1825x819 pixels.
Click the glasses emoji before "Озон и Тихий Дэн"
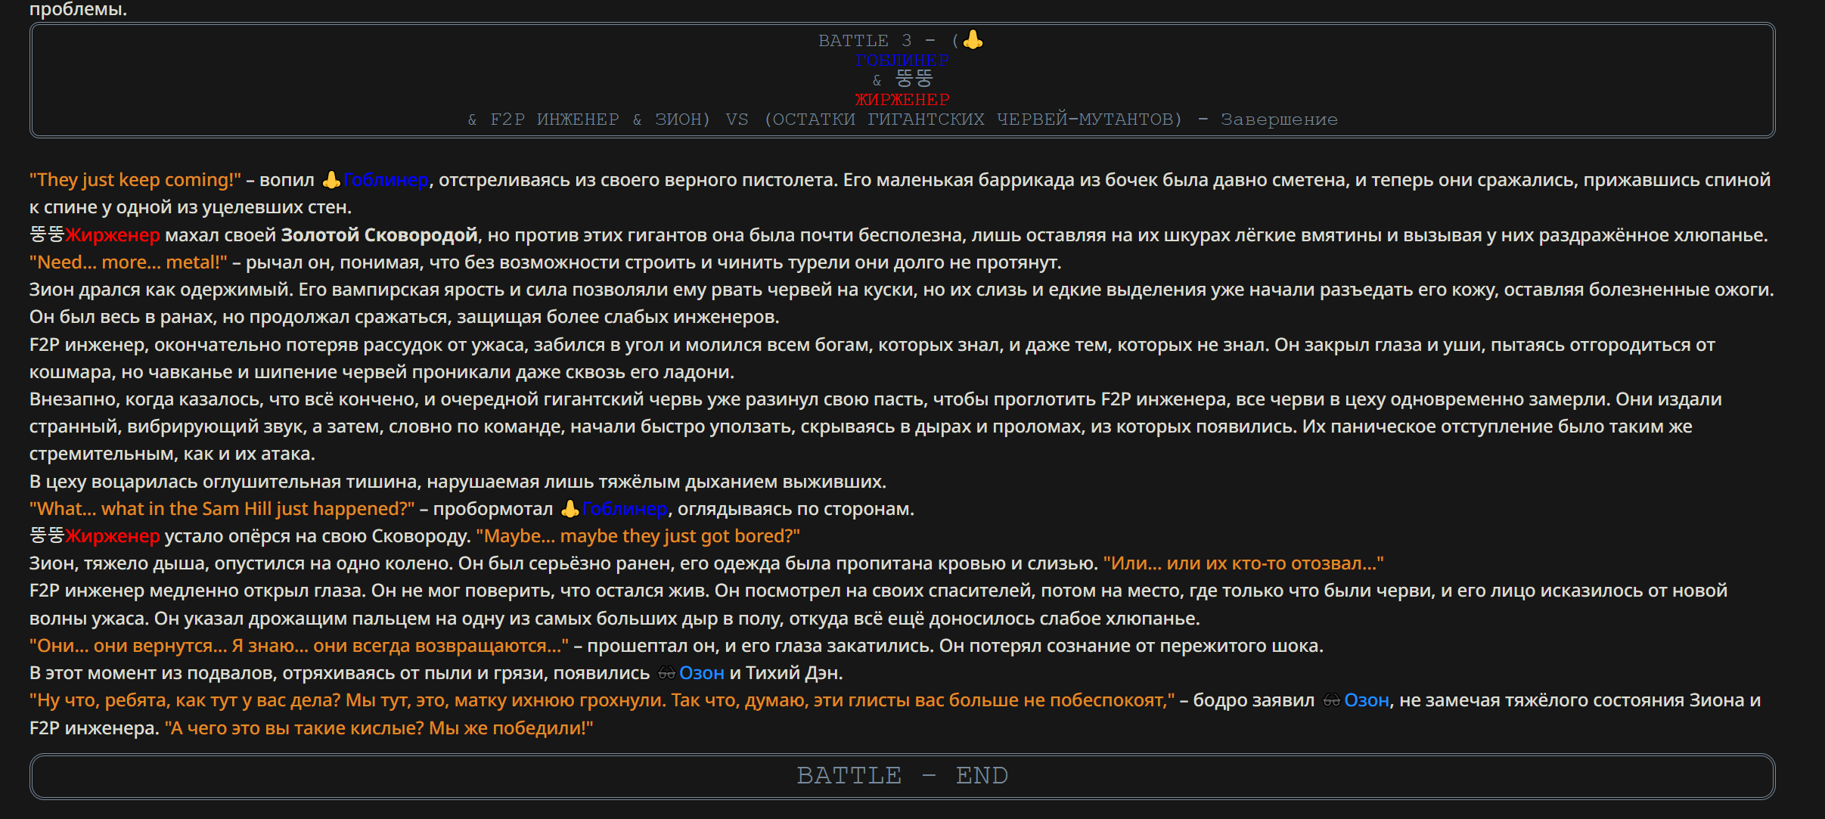click(x=666, y=673)
